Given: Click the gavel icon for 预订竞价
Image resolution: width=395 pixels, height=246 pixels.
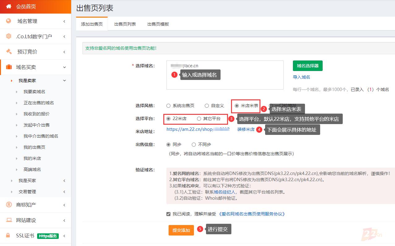Looking at the screenshot, I should (x=9, y=52).
